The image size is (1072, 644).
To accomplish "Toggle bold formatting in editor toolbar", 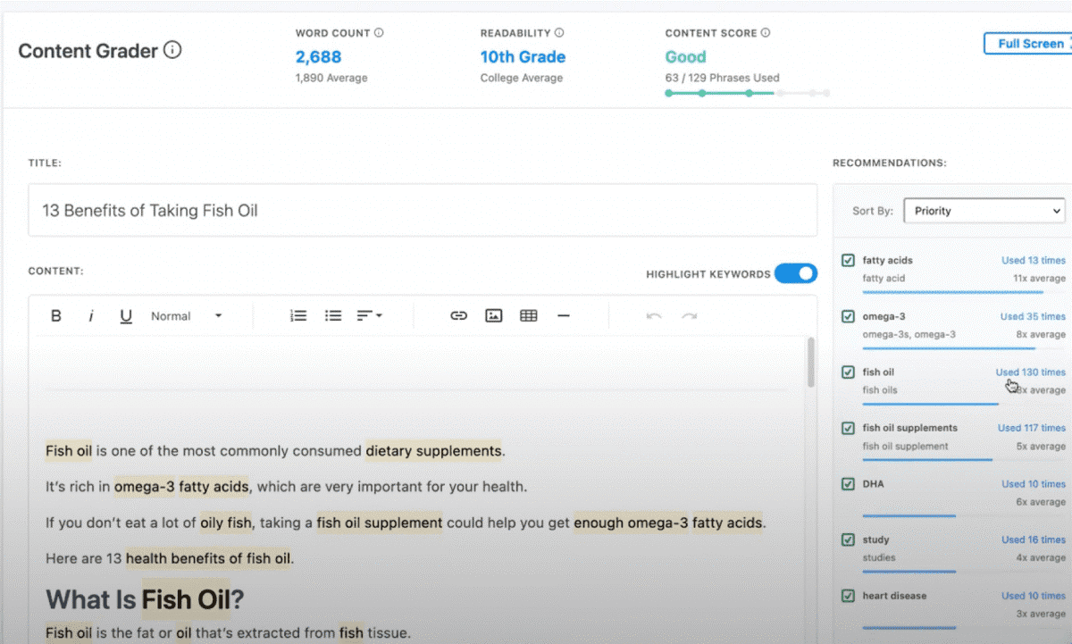I will 56,315.
